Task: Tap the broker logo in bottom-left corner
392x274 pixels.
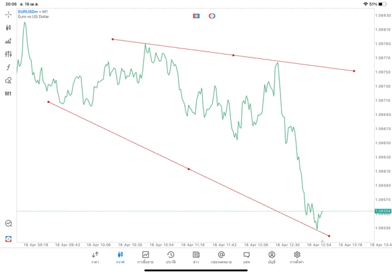Action: tap(9, 238)
